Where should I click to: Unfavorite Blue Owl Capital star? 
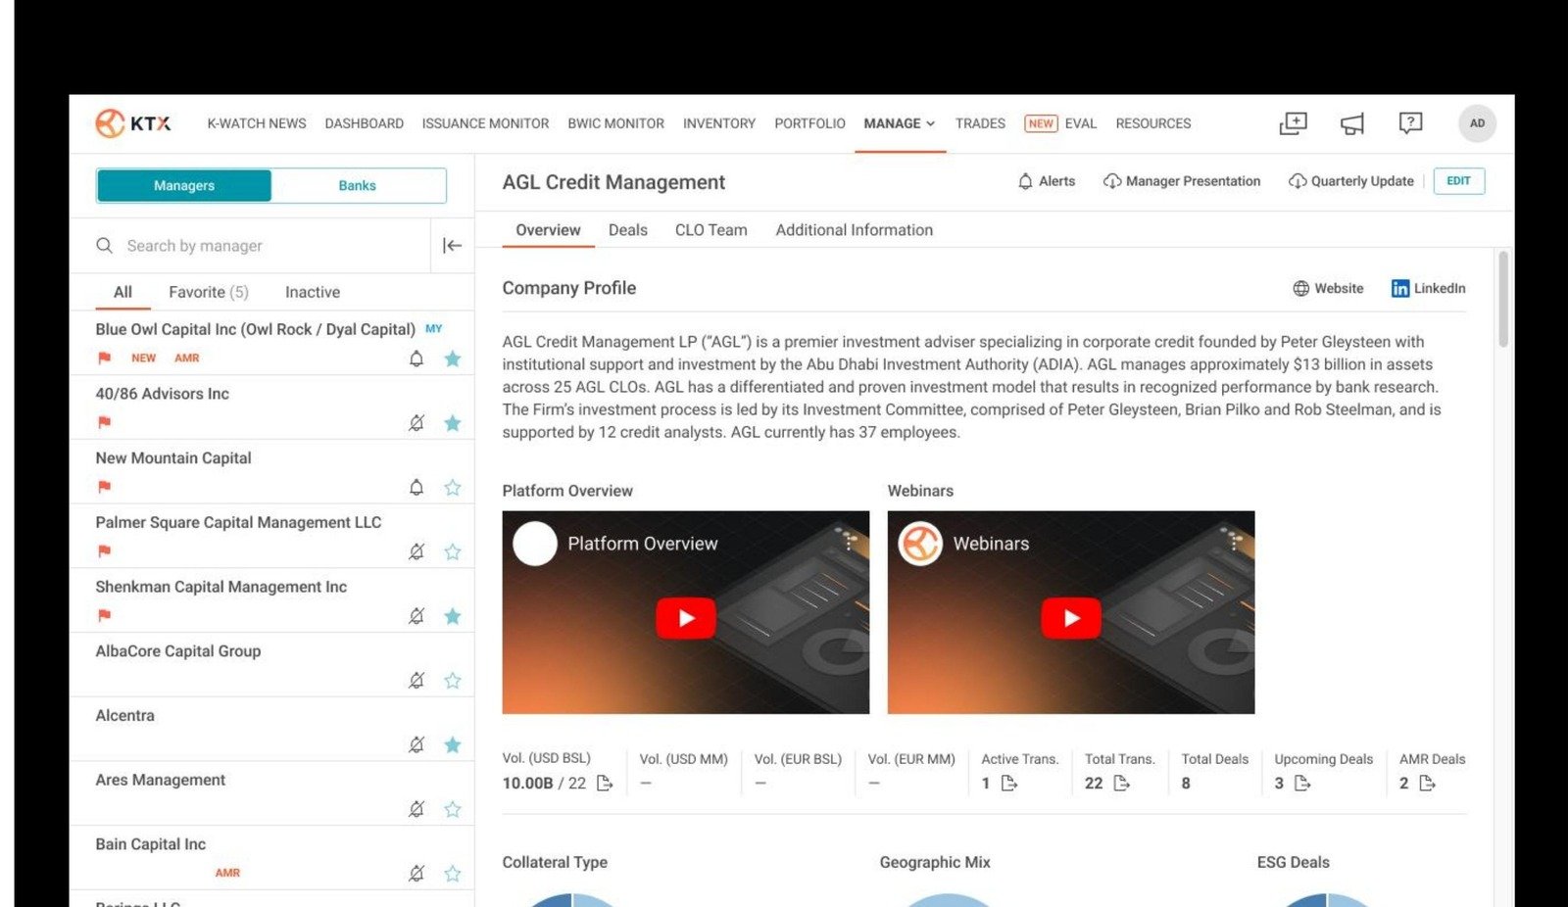(452, 358)
